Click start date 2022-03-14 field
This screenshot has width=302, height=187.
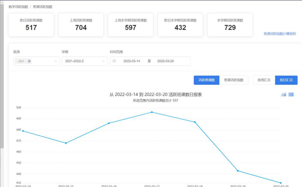pyautogui.click(x=132, y=61)
